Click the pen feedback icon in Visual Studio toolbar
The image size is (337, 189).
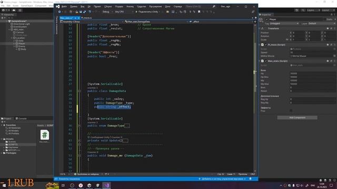point(253,12)
